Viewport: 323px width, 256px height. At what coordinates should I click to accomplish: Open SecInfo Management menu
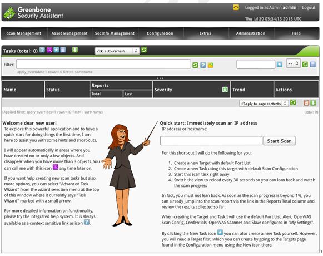[115, 33]
